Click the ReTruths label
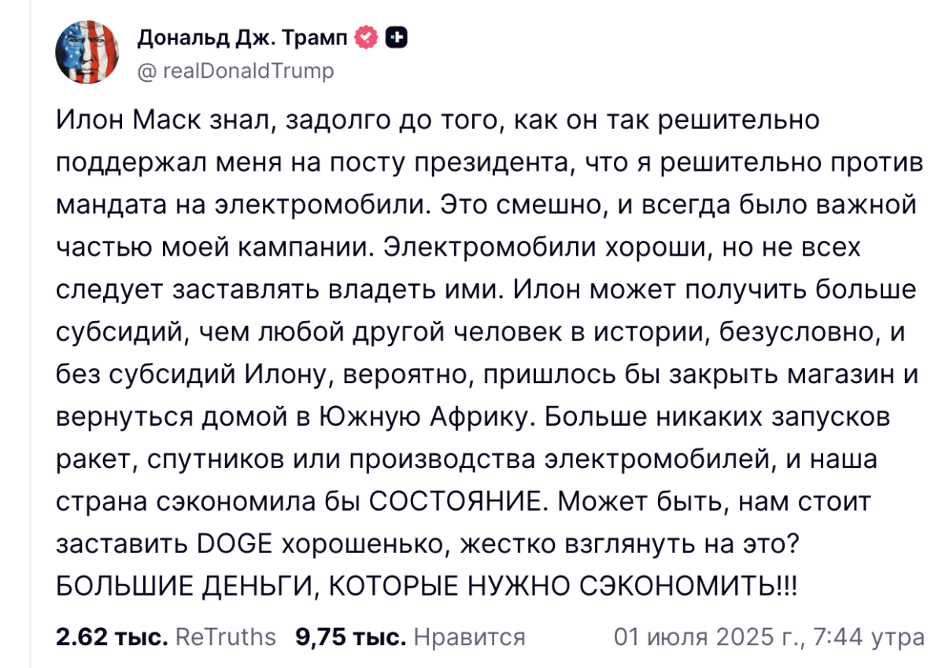946x668 pixels. (x=226, y=637)
